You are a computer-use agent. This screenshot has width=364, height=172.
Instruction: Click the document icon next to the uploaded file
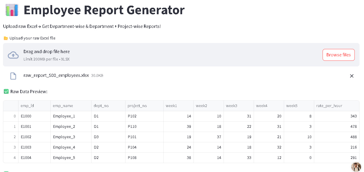(13, 76)
